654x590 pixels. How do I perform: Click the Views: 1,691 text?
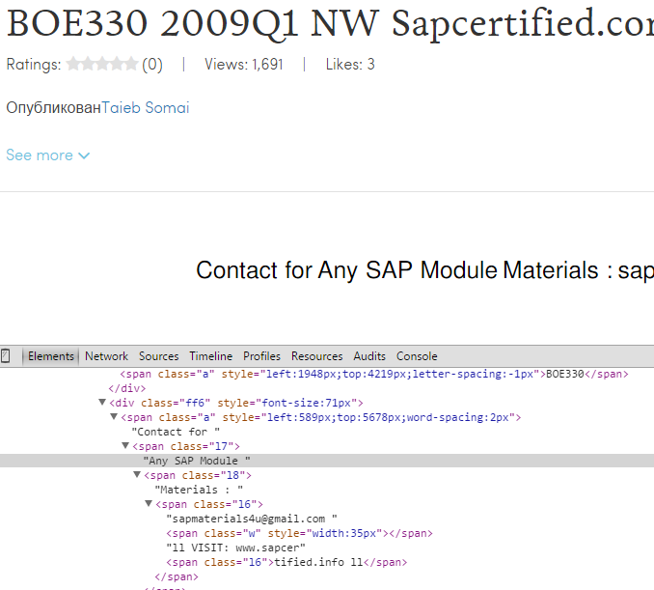pos(244,65)
